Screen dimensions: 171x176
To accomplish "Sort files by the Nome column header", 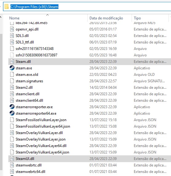I will (x=14, y=18).
